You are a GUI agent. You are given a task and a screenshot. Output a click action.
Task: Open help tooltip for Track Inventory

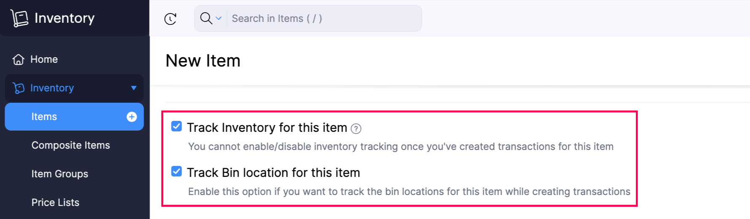click(x=356, y=129)
